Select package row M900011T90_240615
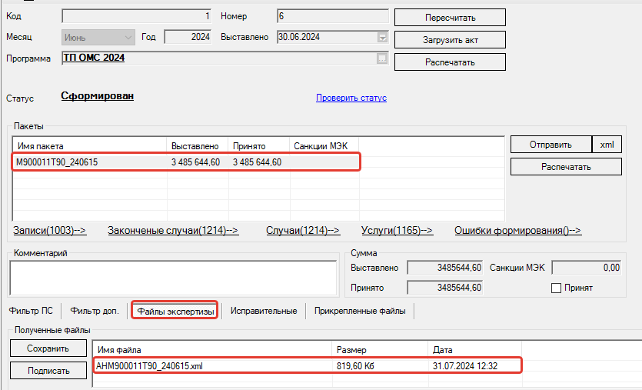 click(x=185, y=162)
